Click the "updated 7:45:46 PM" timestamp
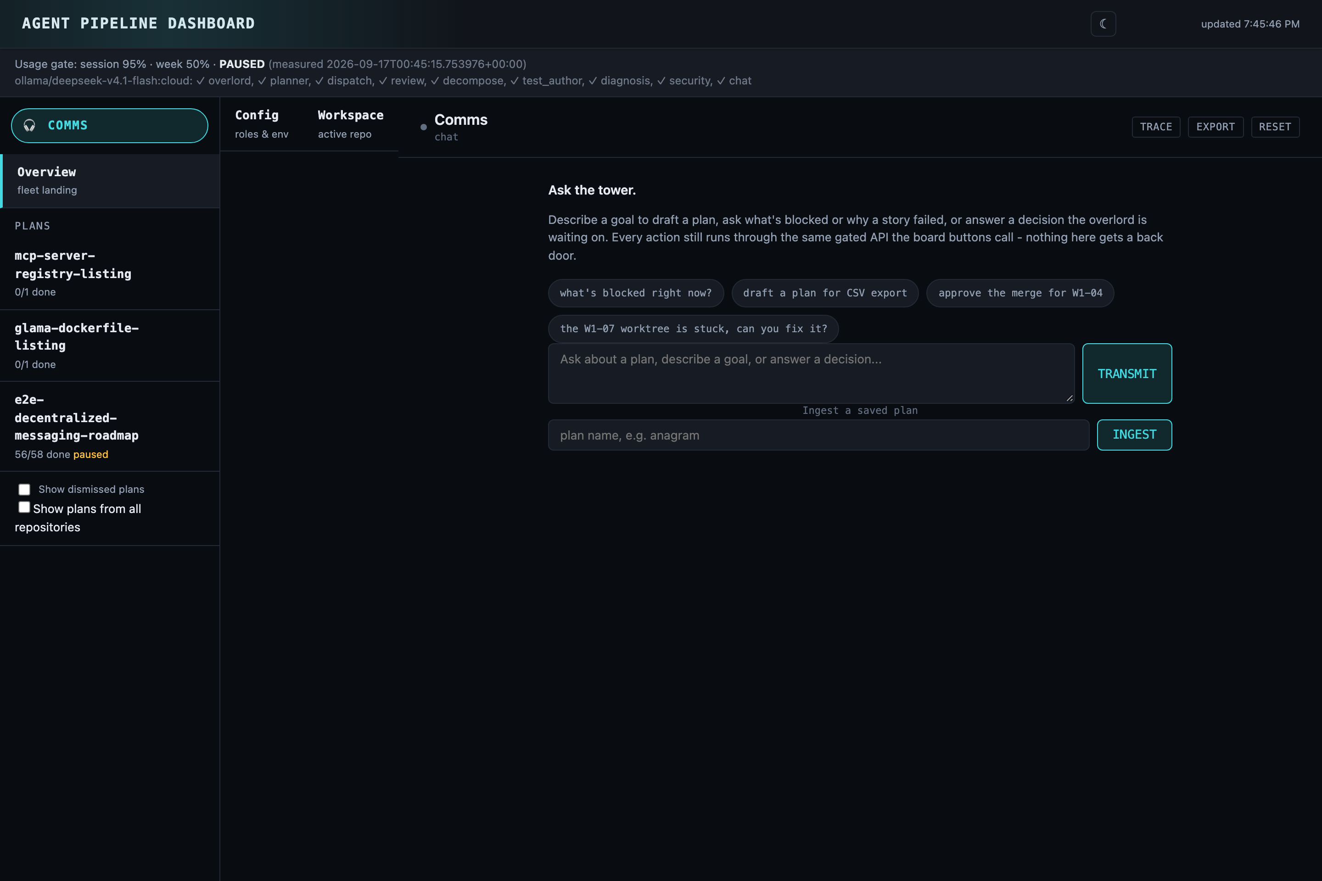This screenshot has width=1322, height=881. [1250, 23]
